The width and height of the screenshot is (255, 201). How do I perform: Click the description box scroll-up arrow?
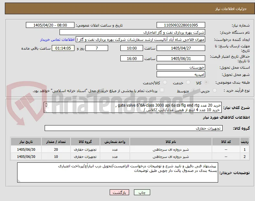(46, 104)
